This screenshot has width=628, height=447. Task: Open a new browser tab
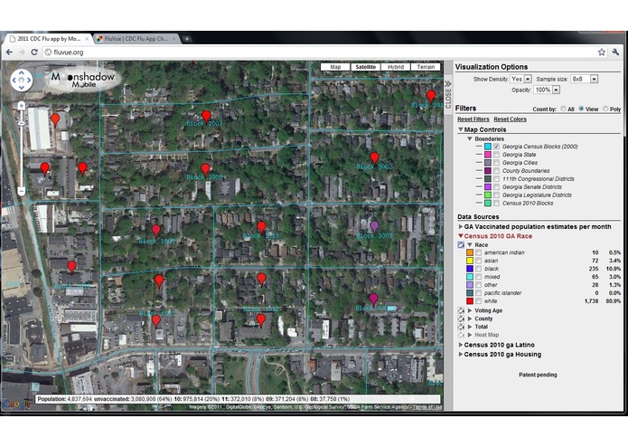187,39
